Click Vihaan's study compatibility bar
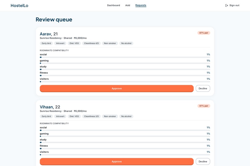This screenshot has width=250, height=166. pyautogui.click(x=125, y=143)
